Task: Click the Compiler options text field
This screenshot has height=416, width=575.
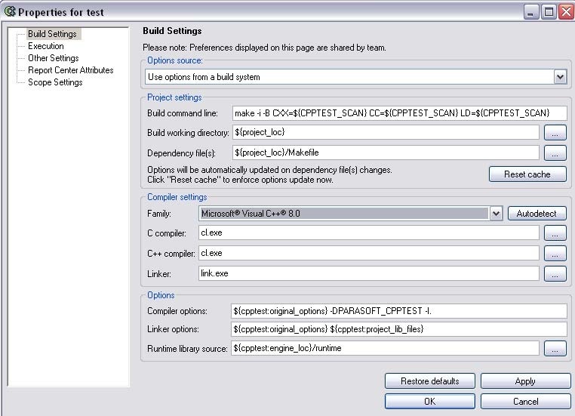Action: 399,311
